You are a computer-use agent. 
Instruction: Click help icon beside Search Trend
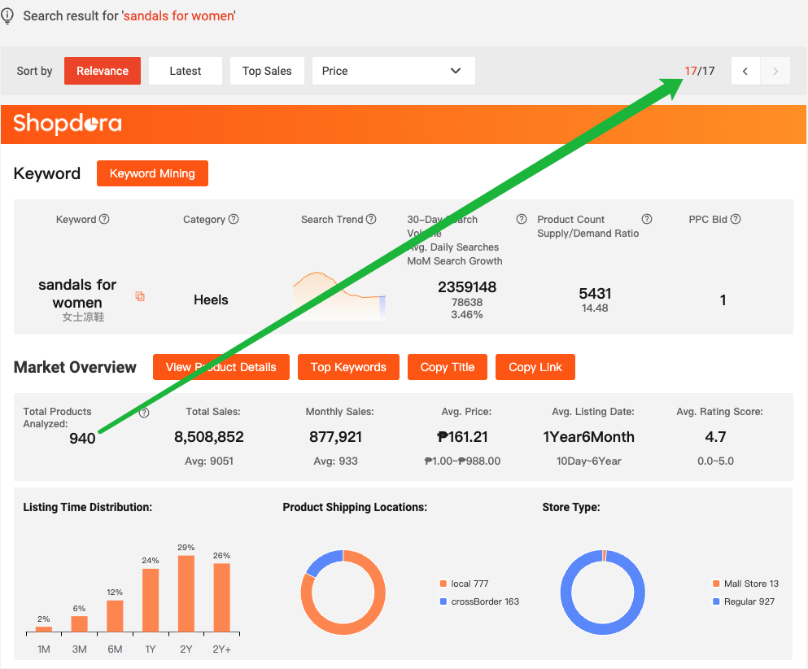coord(371,220)
